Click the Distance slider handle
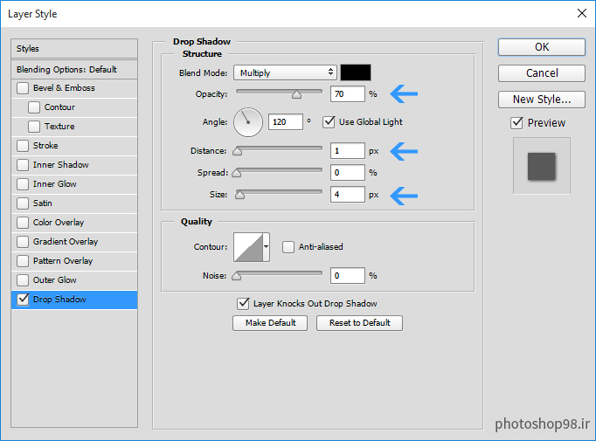The image size is (596, 441). [x=237, y=152]
